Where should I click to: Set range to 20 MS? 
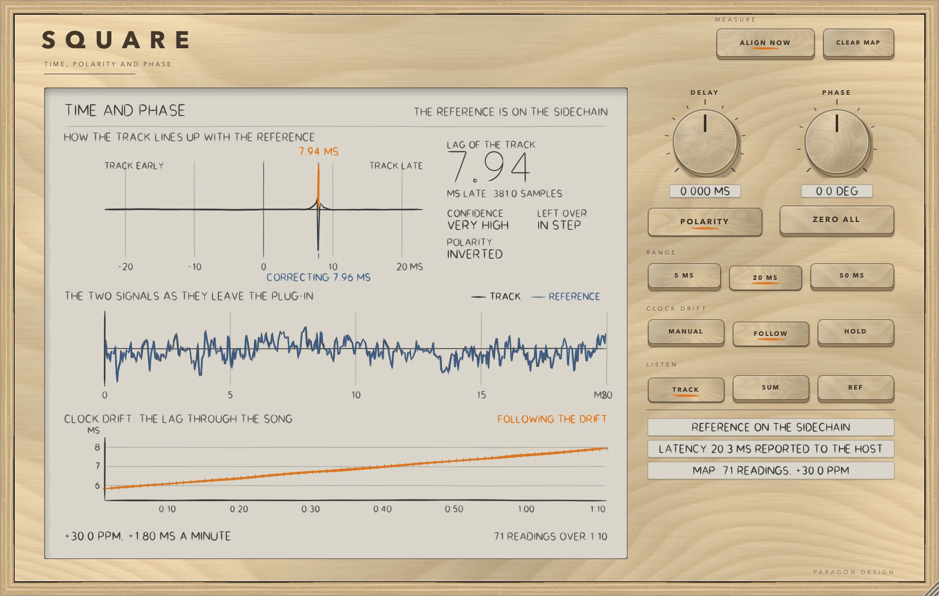pos(765,278)
